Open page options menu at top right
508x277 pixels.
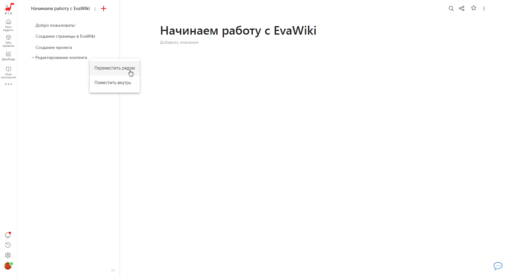click(484, 9)
